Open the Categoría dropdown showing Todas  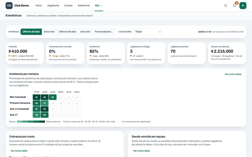pyautogui.click(x=148, y=32)
